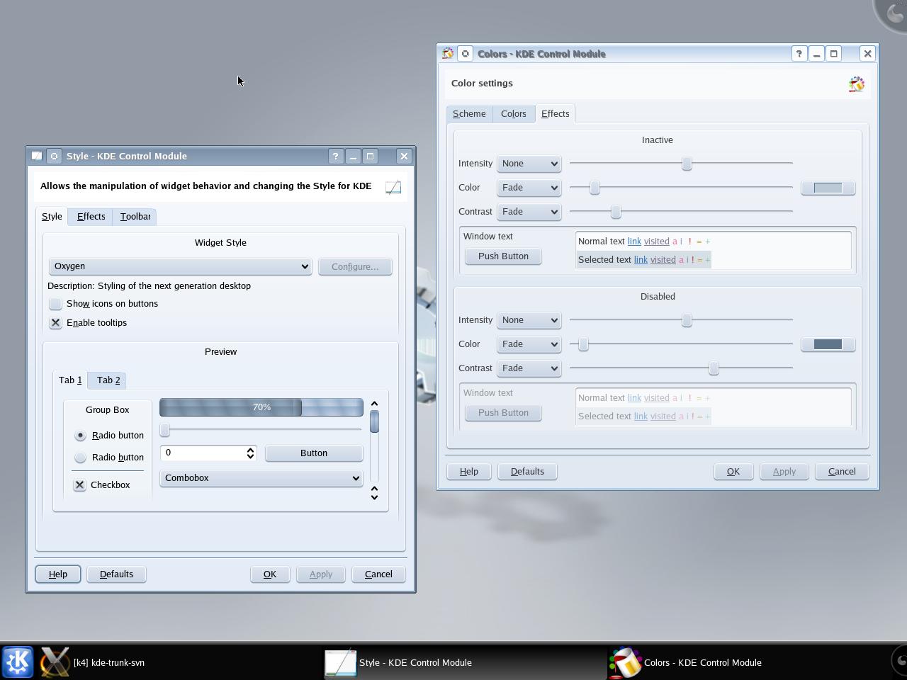Viewport: 907px width, 680px height.
Task: Click the Colors paint bucket taskbar icon
Action: tap(626, 662)
